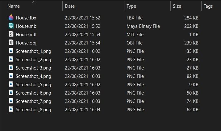
Task: Select the Screenshot_7.png file name
Action: [33, 101]
